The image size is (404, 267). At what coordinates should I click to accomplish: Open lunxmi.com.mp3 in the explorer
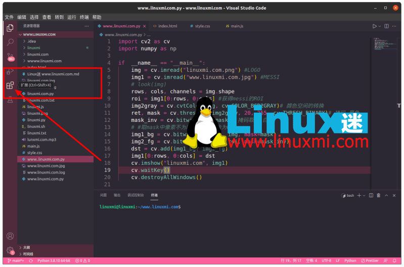[x=56, y=140]
